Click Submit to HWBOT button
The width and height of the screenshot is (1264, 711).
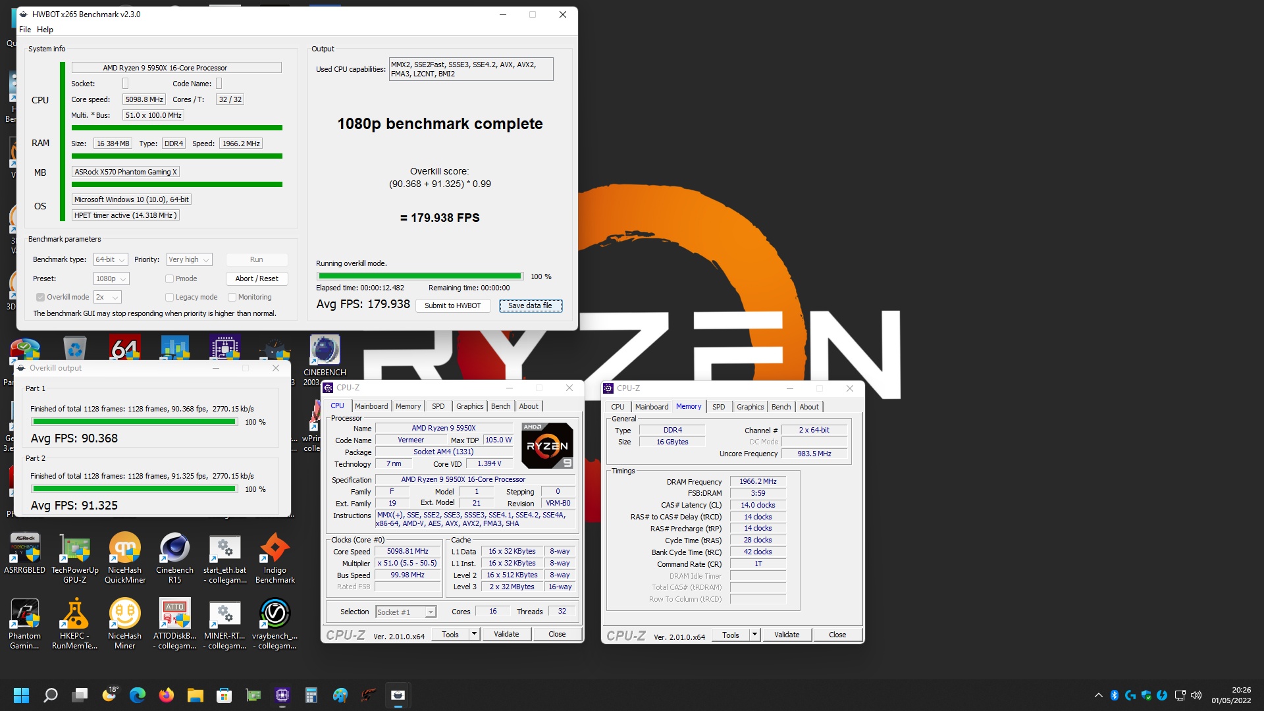pyautogui.click(x=453, y=306)
